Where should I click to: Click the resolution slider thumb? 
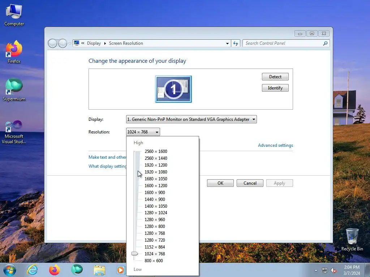point(135,254)
